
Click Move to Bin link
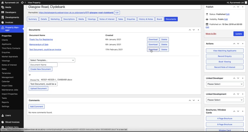211,34
